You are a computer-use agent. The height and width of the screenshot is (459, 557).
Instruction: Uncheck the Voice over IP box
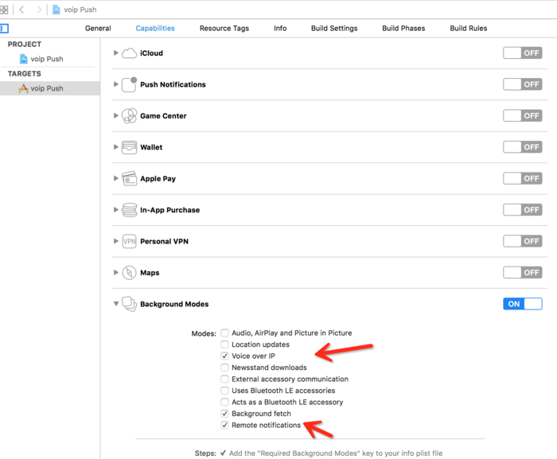point(224,356)
